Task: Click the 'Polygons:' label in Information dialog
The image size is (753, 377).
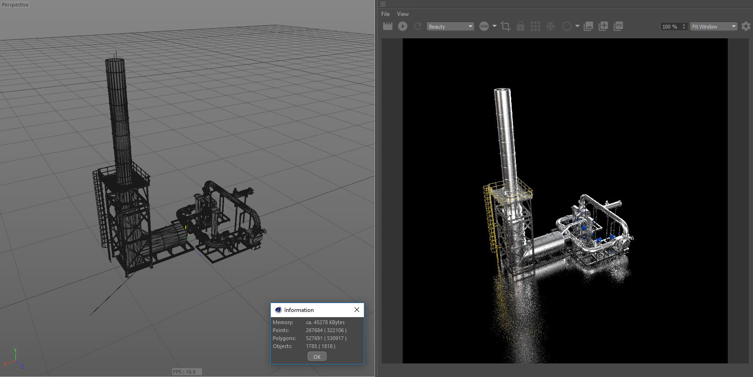Action: pyautogui.click(x=284, y=338)
